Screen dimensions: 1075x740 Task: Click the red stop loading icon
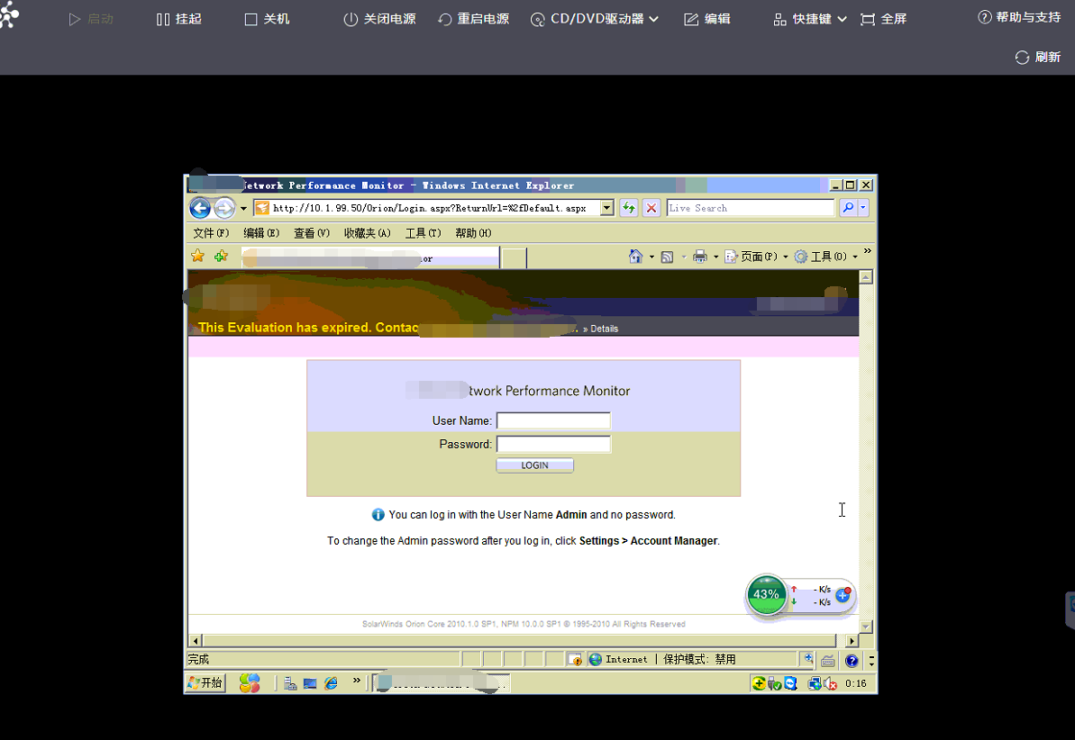(x=651, y=208)
